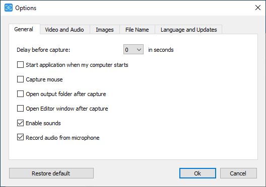Screen dimensions: 266x187
Task: Tick Open Editor window after capture
Action: coord(20,108)
